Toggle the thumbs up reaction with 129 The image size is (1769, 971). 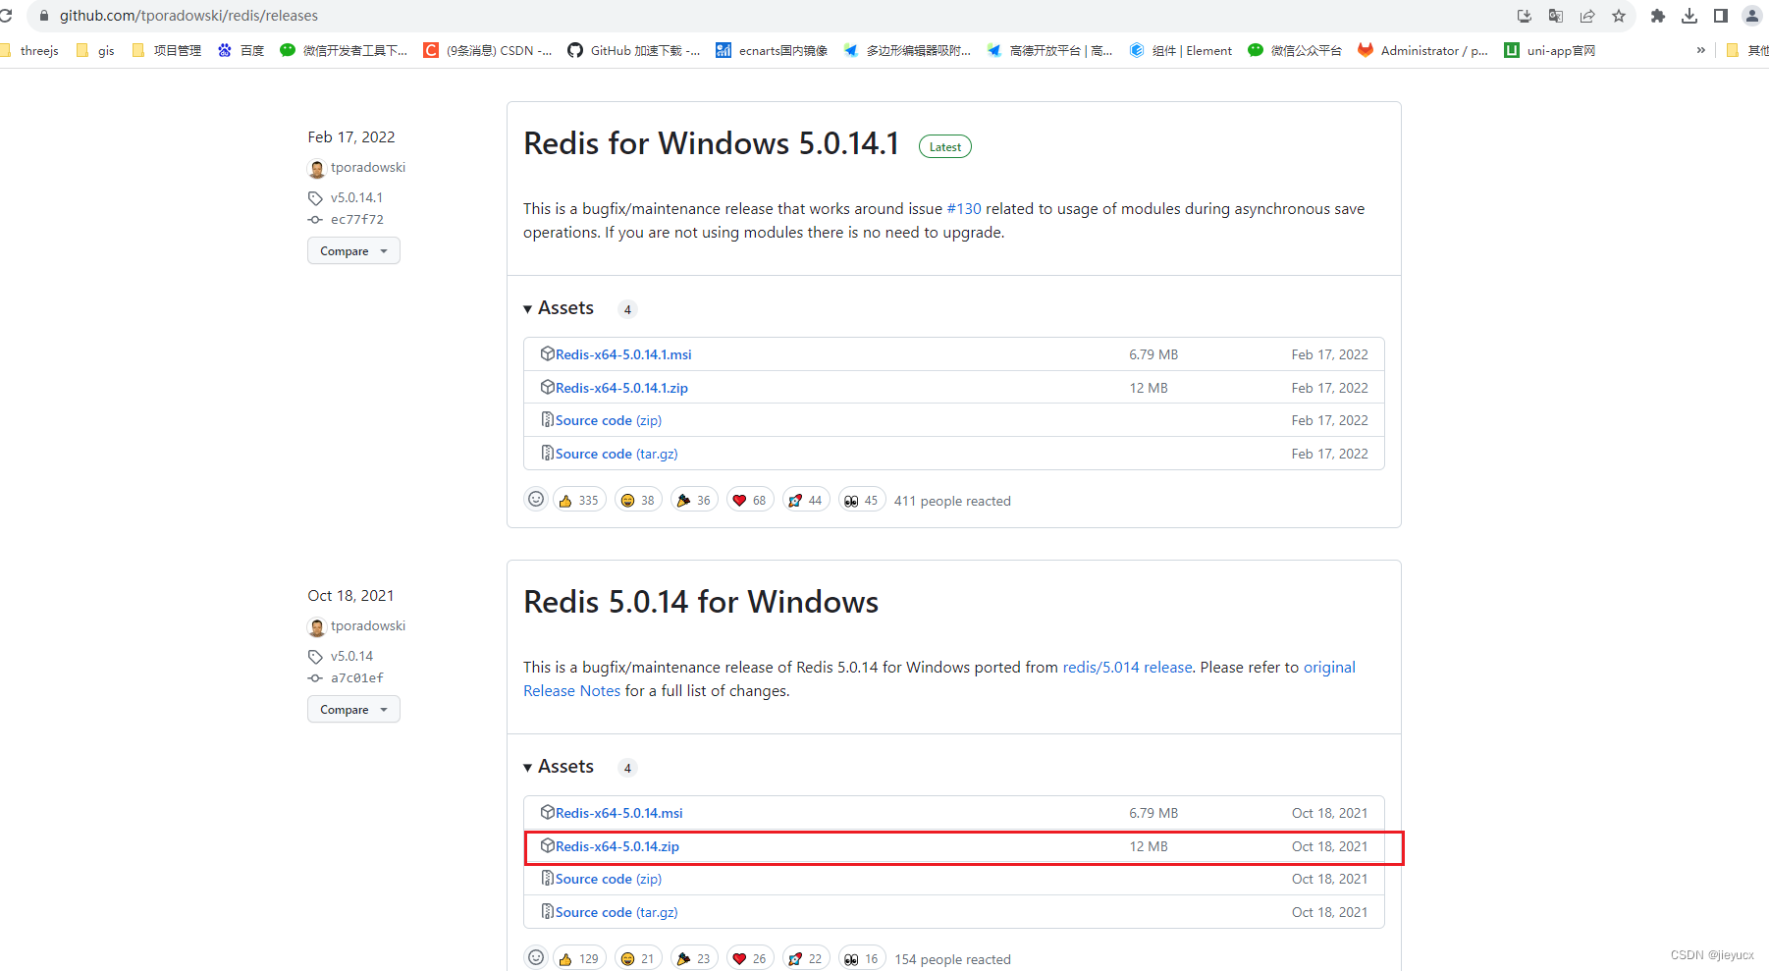(579, 958)
